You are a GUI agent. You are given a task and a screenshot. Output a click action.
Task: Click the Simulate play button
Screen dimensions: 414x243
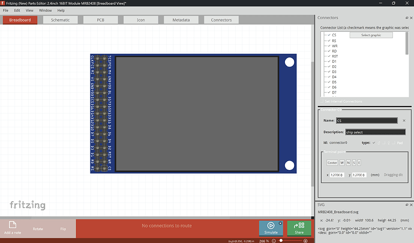(271, 226)
